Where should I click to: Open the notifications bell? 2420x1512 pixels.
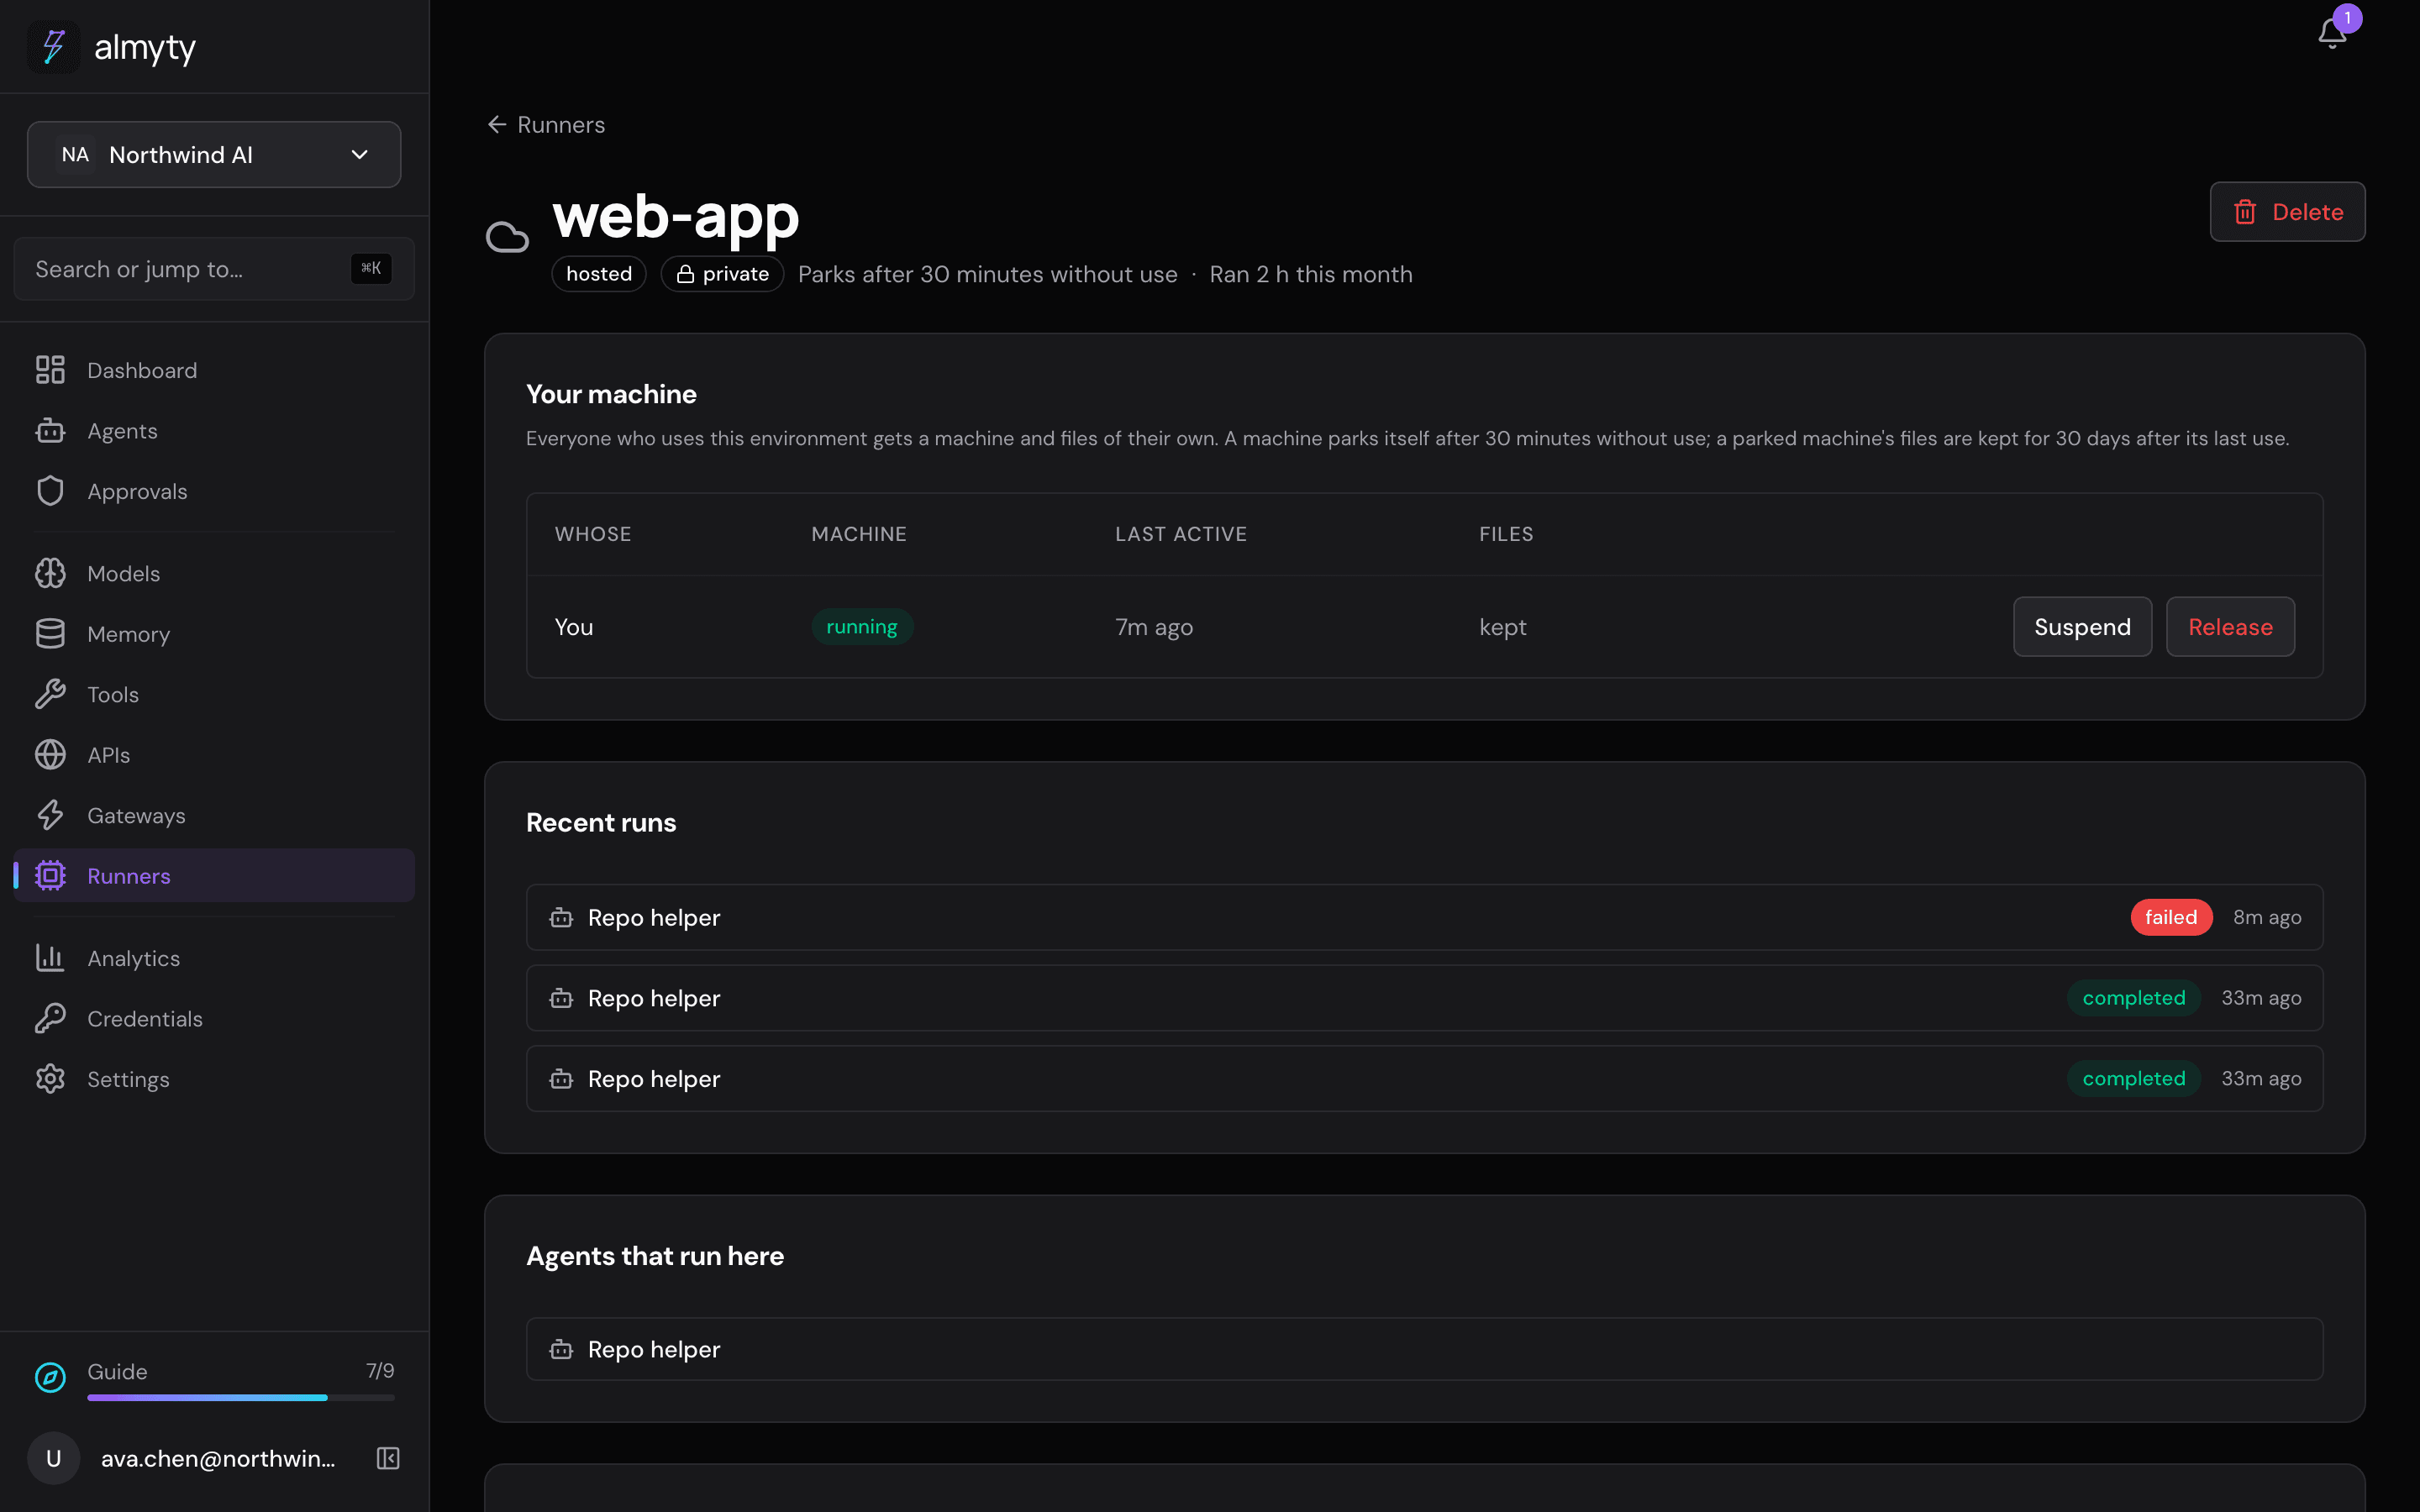(x=2332, y=33)
